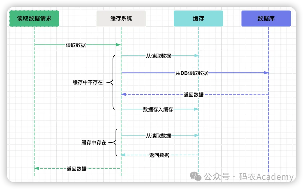
Task: Select the 从读取数据 label in upper section
Action: 159,55
